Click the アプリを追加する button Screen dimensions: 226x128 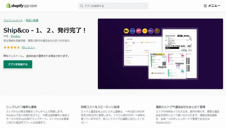pyautogui.click(x=18, y=64)
